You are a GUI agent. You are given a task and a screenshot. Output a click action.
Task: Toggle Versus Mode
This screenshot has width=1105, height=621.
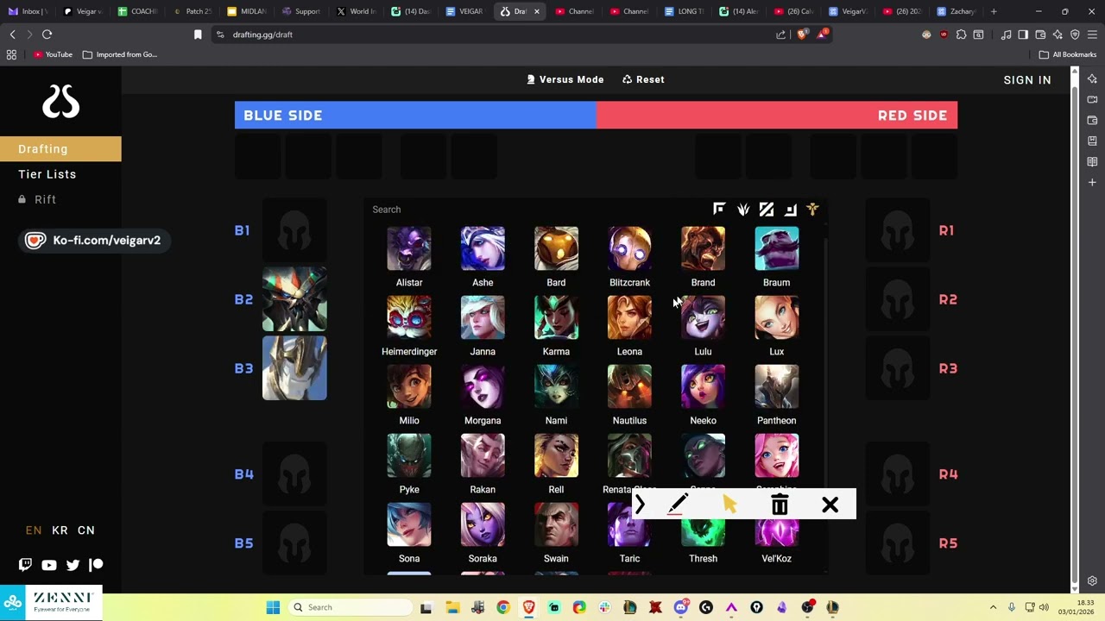tap(565, 79)
